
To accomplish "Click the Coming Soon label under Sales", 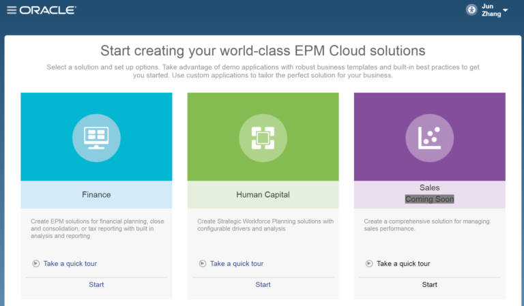I will (x=429, y=199).
